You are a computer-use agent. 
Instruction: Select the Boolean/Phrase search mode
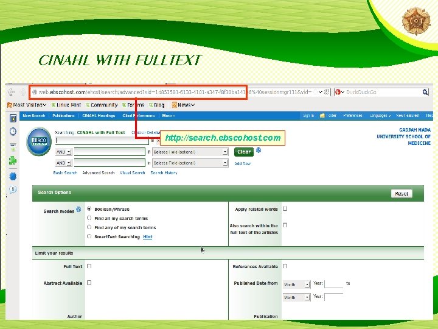click(89, 209)
